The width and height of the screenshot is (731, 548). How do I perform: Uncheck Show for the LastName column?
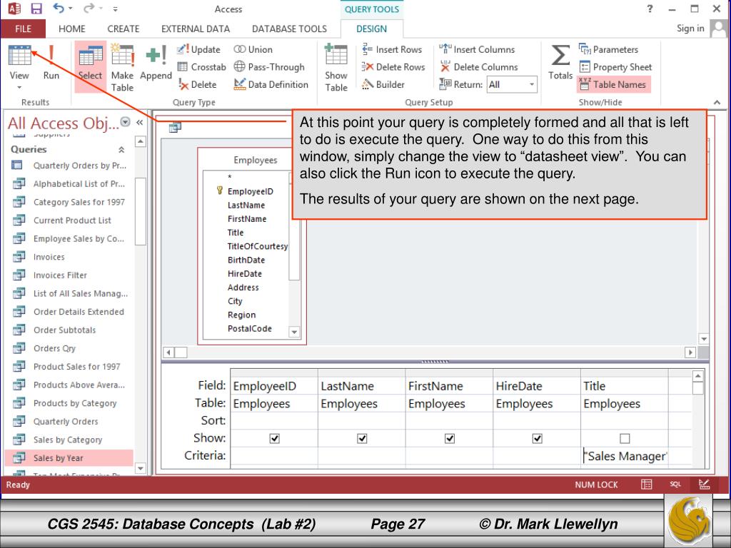pos(362,439)
